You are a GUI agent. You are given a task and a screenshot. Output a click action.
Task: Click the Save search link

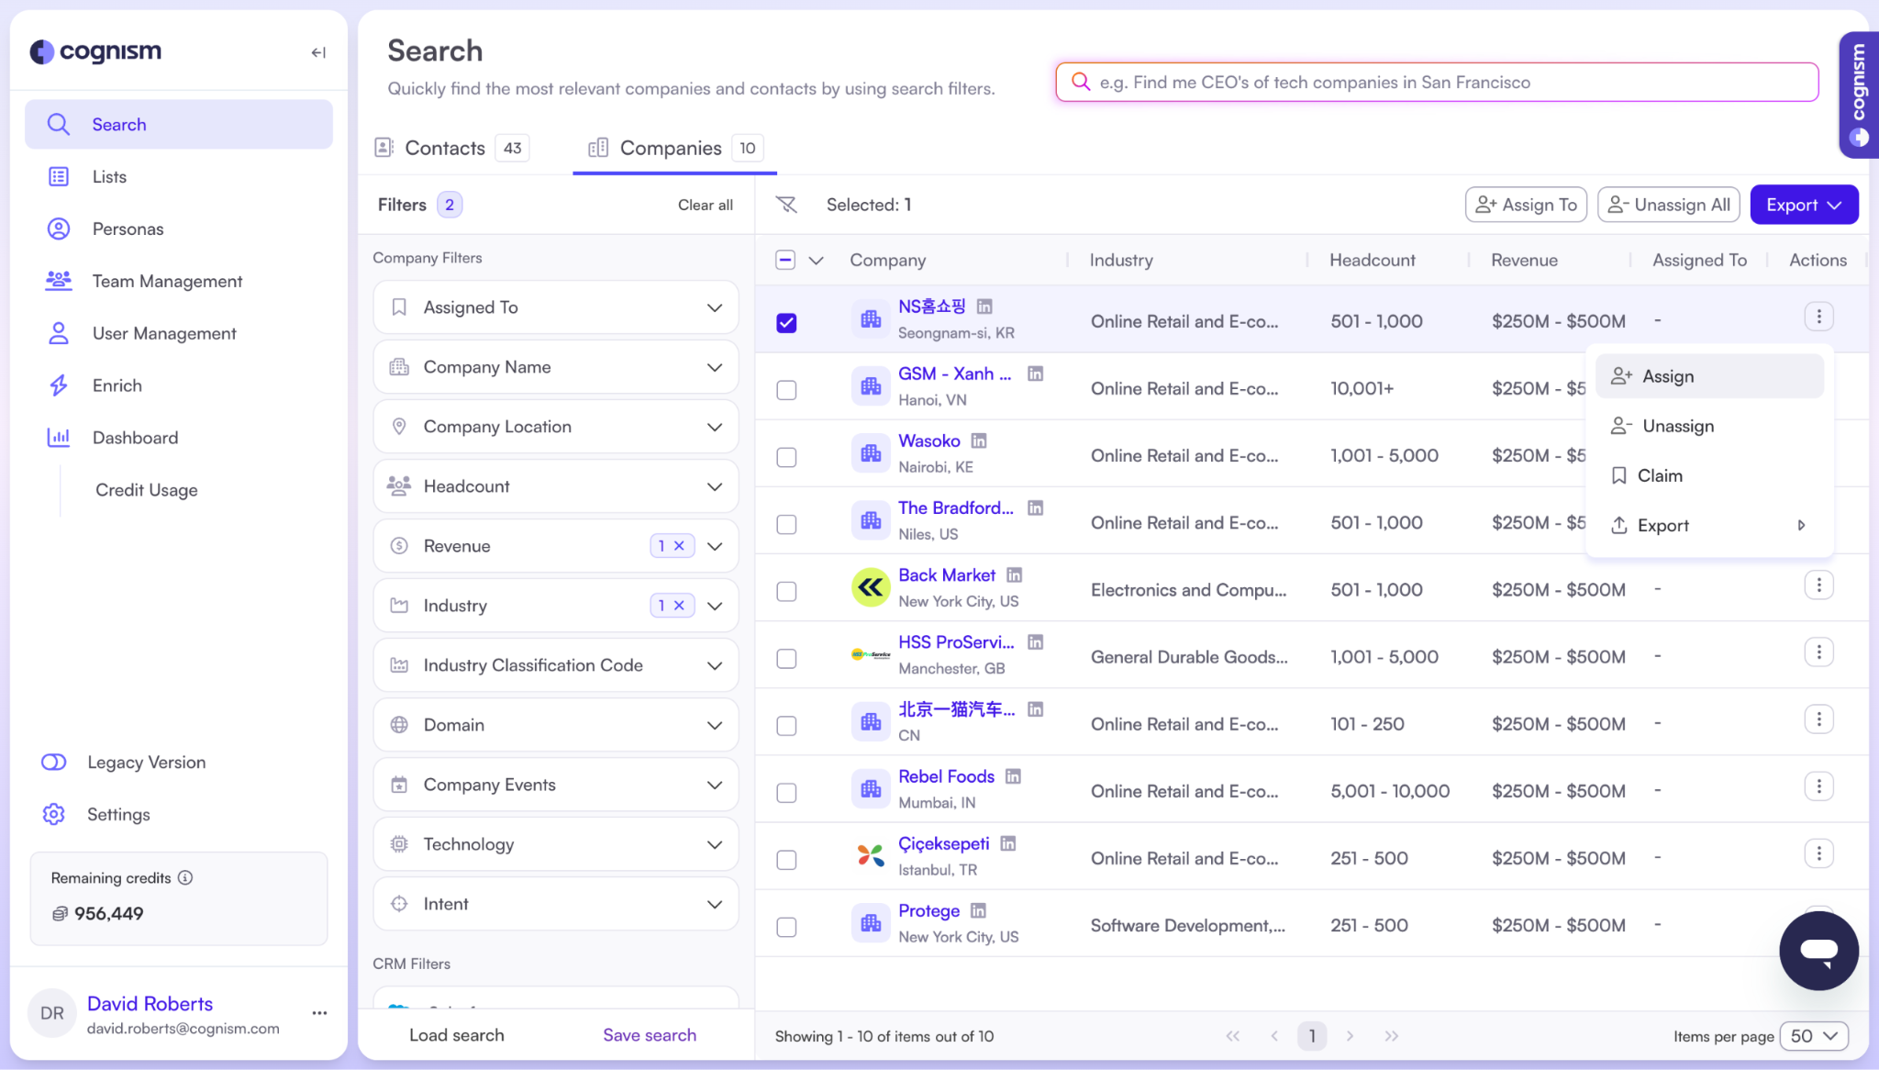click(649, 1035)
